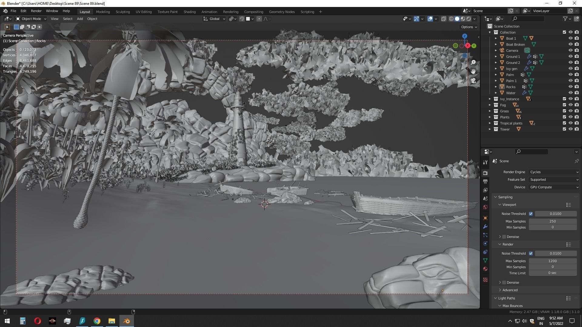The width and height of the screenshot is (582, 327).
Task: Toggle proportional editing icon
Action: coord(259,19)
